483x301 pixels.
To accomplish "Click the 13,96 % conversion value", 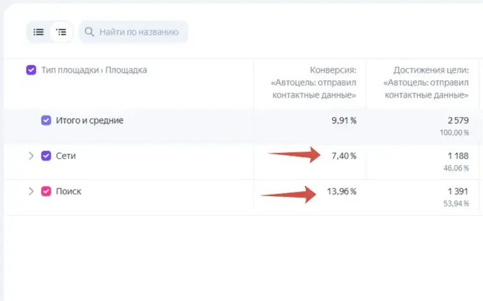I will point(341,191).
